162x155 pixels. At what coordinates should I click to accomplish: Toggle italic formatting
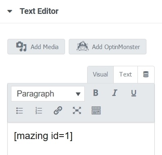coord(115,93)
